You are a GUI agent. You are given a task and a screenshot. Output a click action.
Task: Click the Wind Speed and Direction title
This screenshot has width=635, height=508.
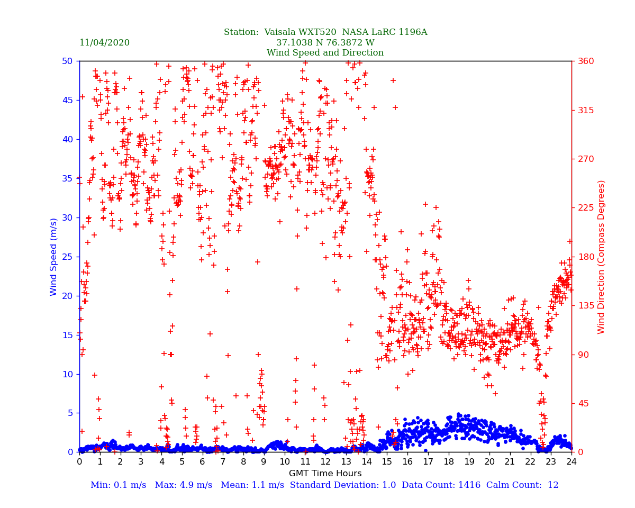coord(325,53)
